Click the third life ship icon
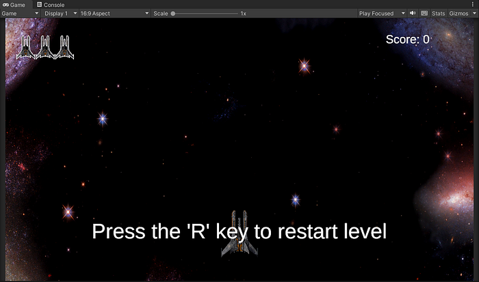The height and width of the screenshot is (282, 479). (65, 47)
